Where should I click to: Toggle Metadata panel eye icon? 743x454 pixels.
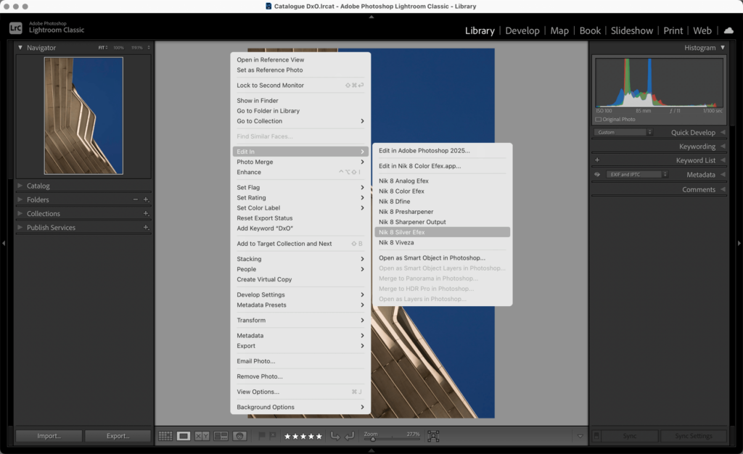click(x=597, y=175)
